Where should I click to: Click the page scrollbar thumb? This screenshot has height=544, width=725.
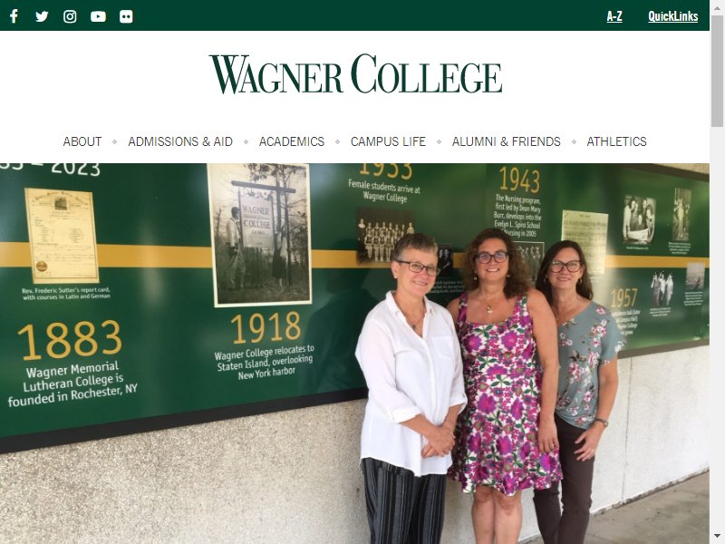pyautogui.click(x=717, y=71)
